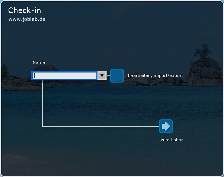Click the short connector line beside the dropdown
Viewport: 224px width, 177px height.
click(108, 76)
